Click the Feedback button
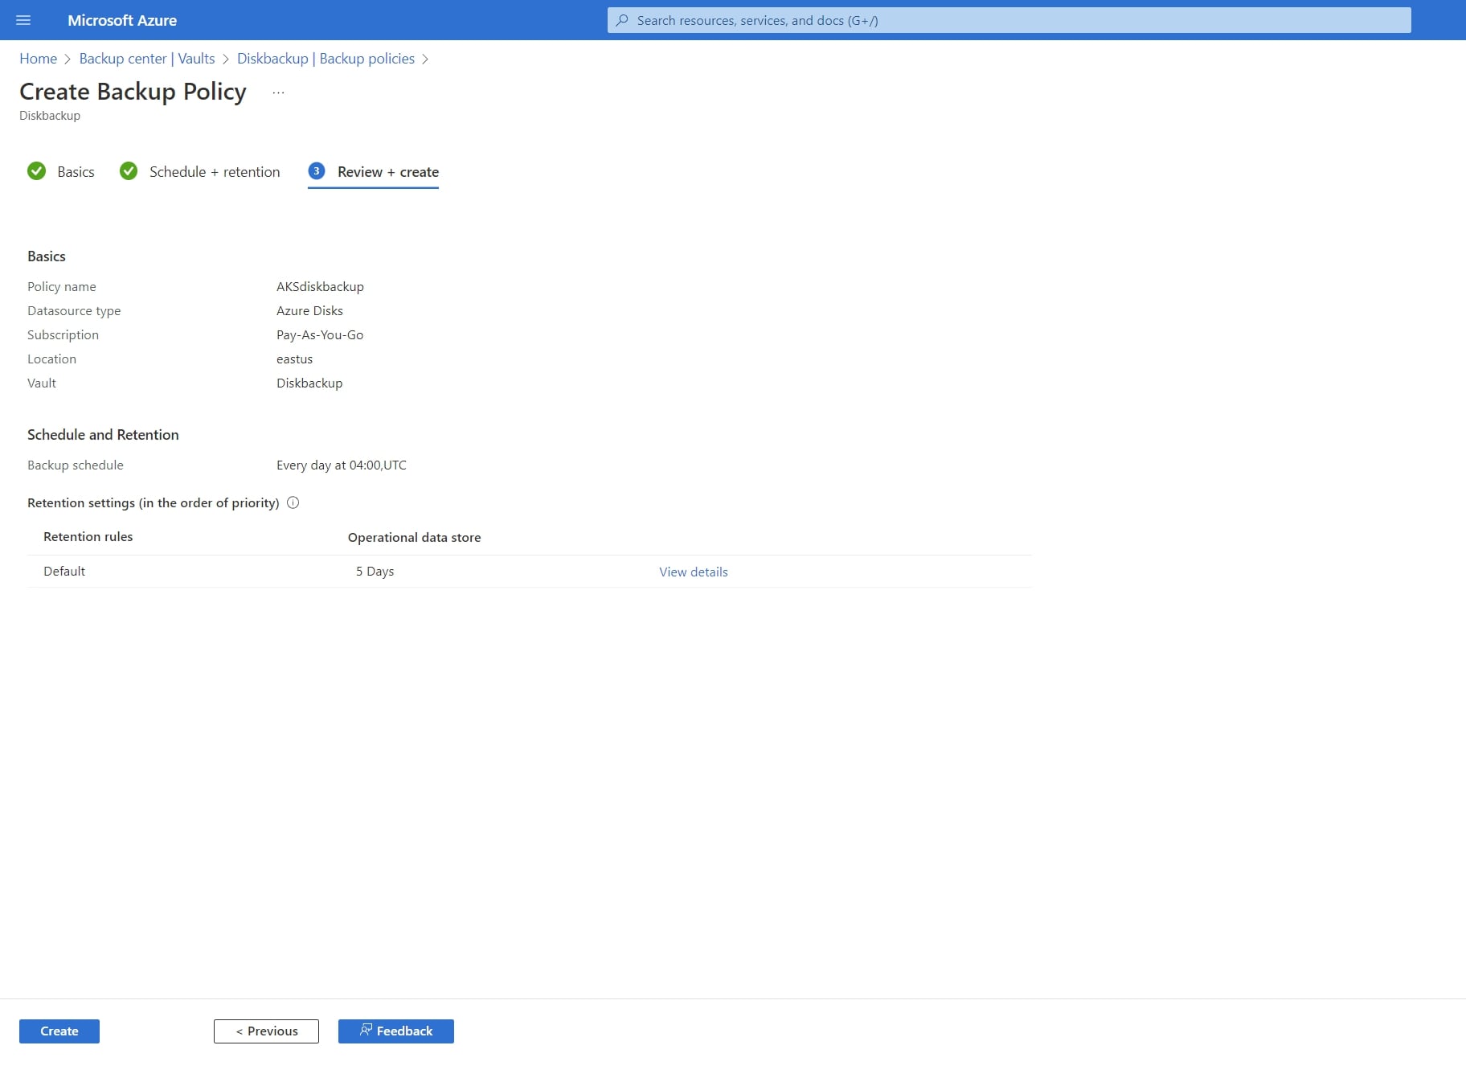 point(396,1031)
